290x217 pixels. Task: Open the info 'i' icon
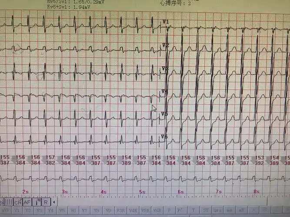(37, 202)
